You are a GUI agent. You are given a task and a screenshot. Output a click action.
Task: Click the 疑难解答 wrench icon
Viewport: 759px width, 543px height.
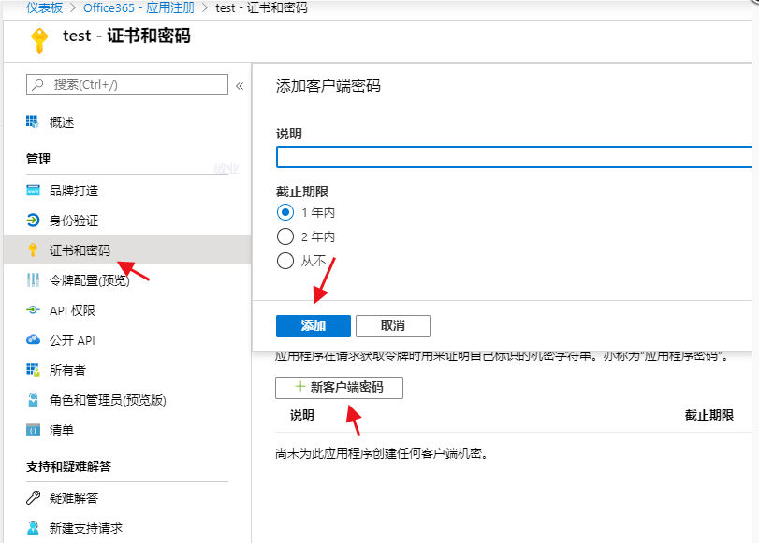[33, 497]
